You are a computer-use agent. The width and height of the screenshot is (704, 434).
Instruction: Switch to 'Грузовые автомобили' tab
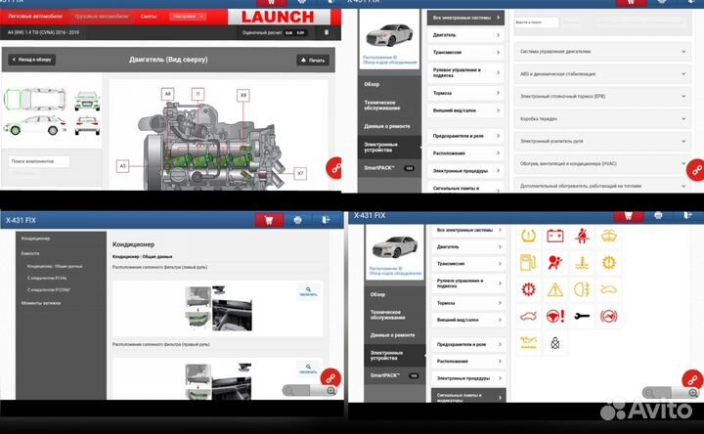[102, 17]
